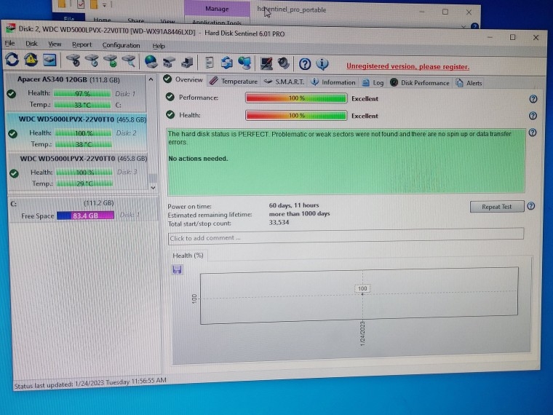Click the speaker sound toolbar icon
This screenshot has width=553, height=415.
[x=283, y=63]
